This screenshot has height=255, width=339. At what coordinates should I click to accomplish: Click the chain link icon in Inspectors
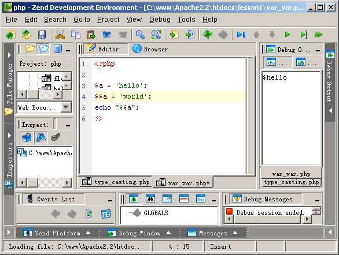click(x=56, y=137)
